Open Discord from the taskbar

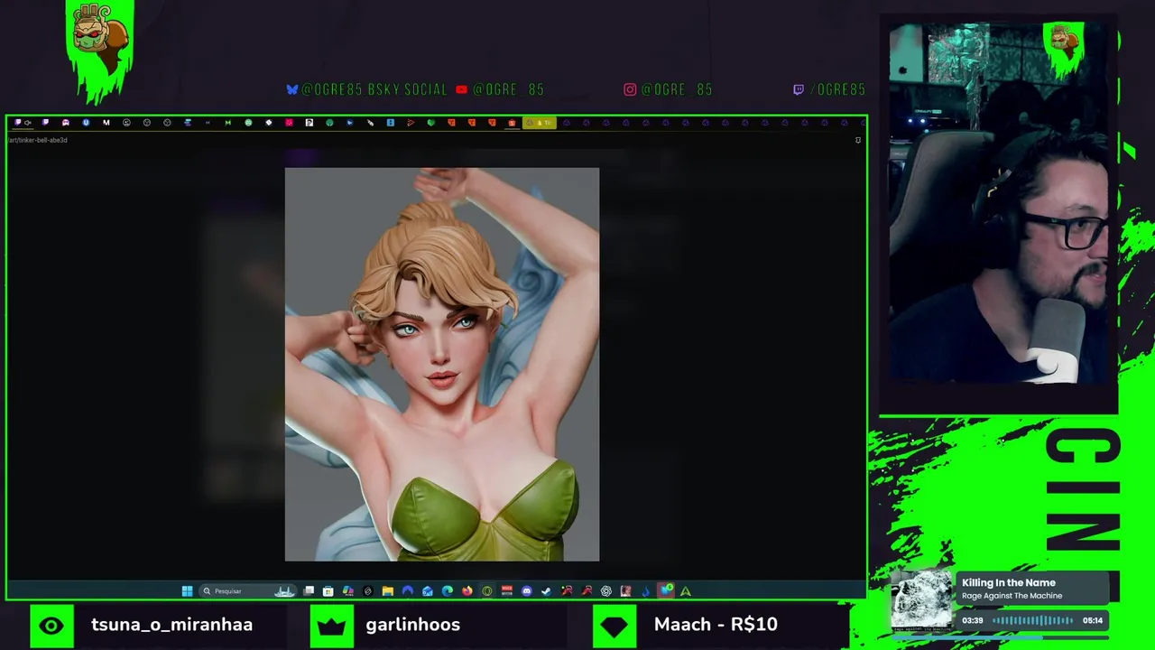click(527, 591)
